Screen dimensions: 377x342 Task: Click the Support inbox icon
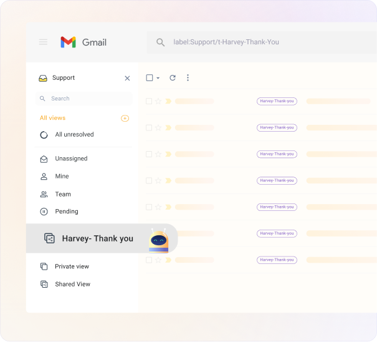pos(42,78)
